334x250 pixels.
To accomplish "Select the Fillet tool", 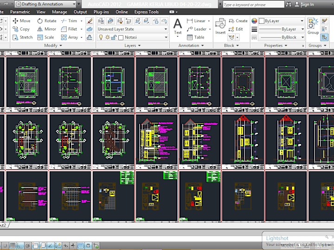I will pyautogui.click(x=69, y=29).
